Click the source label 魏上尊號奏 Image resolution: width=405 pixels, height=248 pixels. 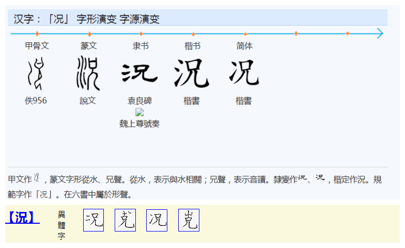pos(139,124)
